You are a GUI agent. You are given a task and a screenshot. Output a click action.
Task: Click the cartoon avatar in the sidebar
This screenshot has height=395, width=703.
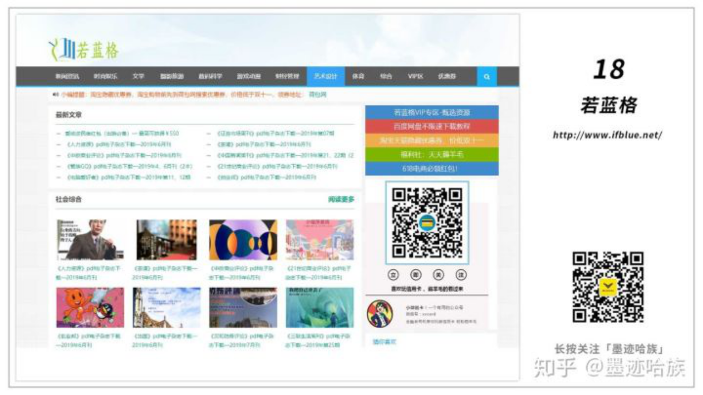[380, 314]
